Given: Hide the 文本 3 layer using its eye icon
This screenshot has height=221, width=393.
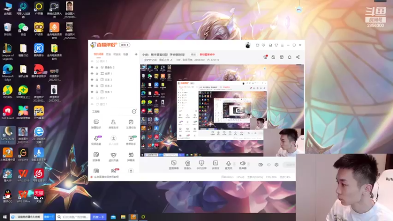Looking at the screenshot, I should point(92,80).
